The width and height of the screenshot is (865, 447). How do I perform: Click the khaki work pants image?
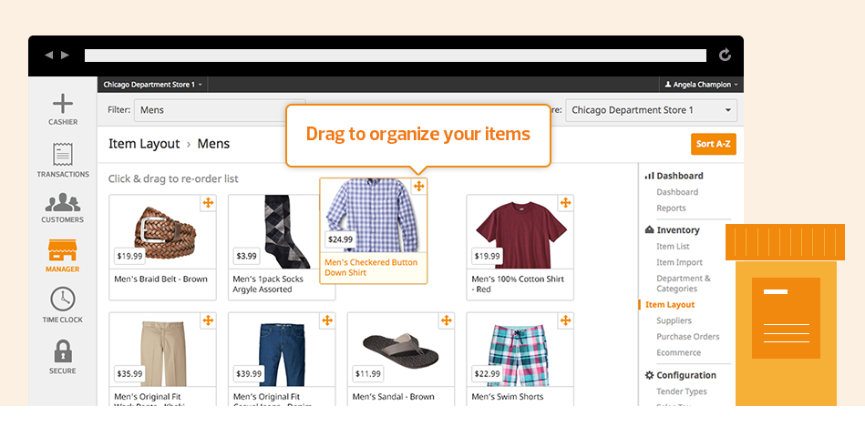pyautogui.click(x=163, y=354)
